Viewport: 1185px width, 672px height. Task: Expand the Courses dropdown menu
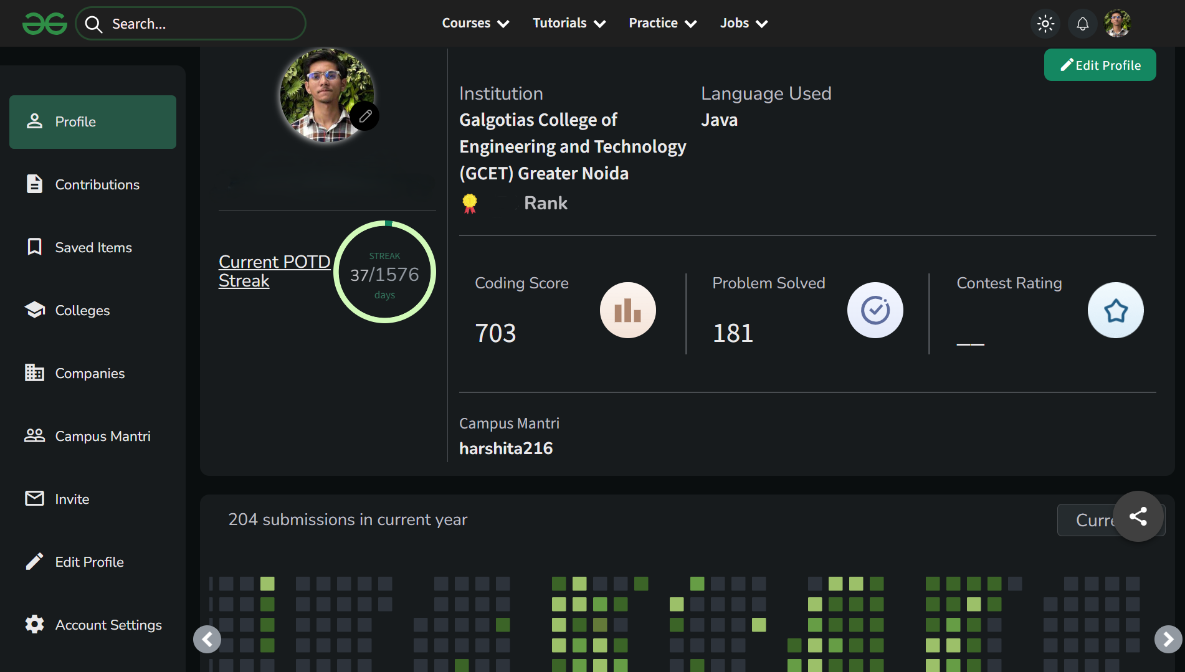pyautogui.click(x=475, y=23)
